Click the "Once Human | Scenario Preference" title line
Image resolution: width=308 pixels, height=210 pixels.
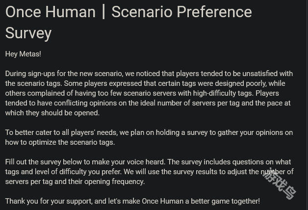(x=128, y=12)
